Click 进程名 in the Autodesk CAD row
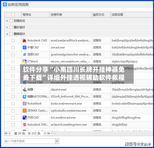This screenshot has width=154, height=148. point(97,40)
